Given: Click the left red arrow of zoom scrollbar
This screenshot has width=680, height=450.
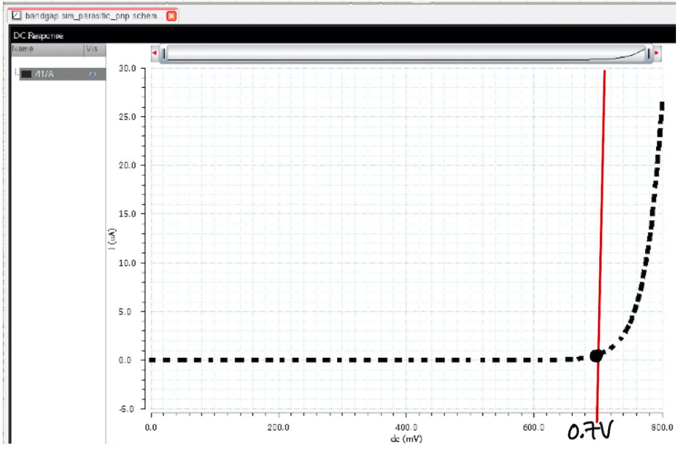Looking at the screenshot, I should coord(154,53).
